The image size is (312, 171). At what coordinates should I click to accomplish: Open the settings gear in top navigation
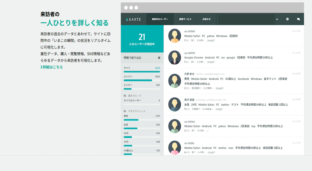pyautogui.click(x=287, y=19)
